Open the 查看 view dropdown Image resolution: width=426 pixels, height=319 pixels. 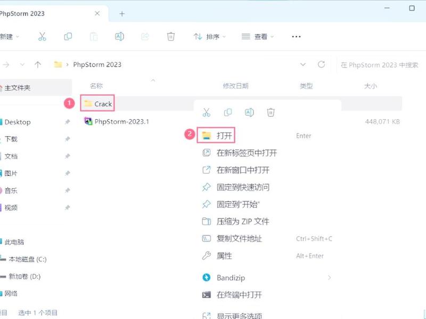point(257,37)
